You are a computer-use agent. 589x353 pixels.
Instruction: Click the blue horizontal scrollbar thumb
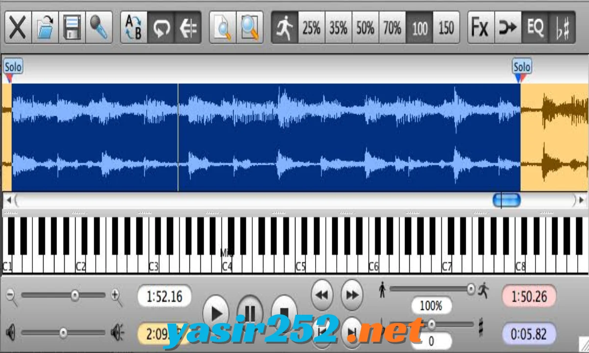coord(507,200)
